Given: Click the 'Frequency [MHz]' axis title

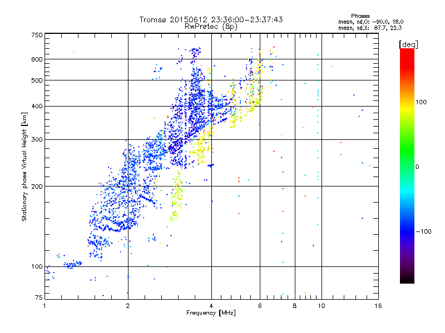Looking at the screenshot, I should point(211,313).
